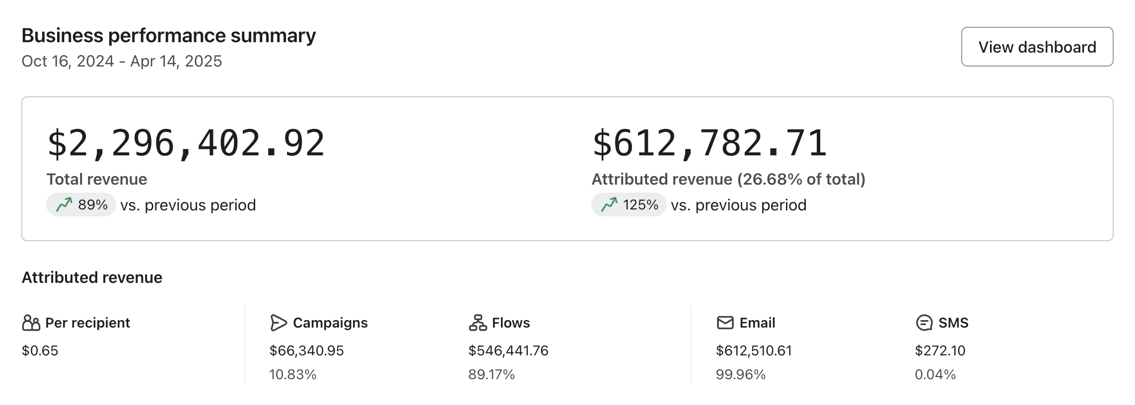Click the Flows revenue value $546,441.76

pos(508,350)
